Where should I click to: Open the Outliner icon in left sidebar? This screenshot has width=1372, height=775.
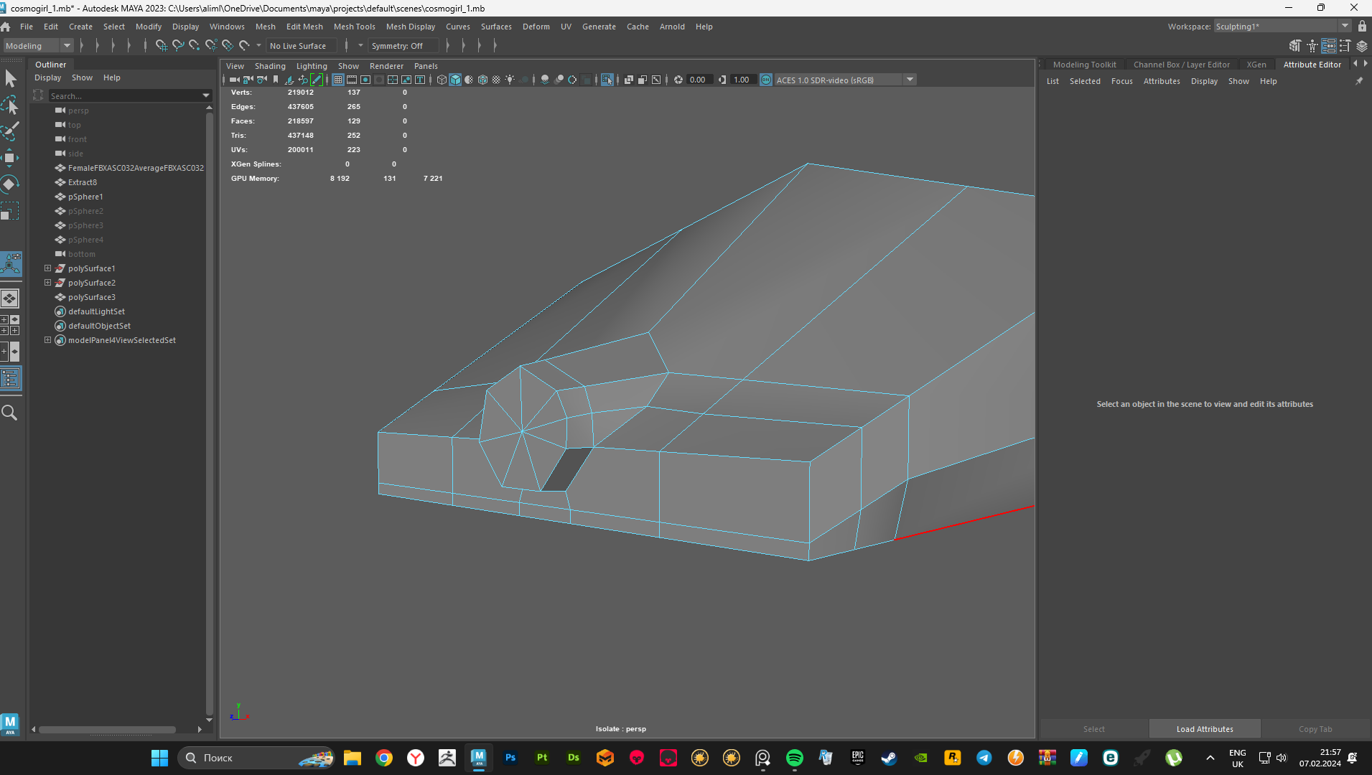tap(11, 378)
